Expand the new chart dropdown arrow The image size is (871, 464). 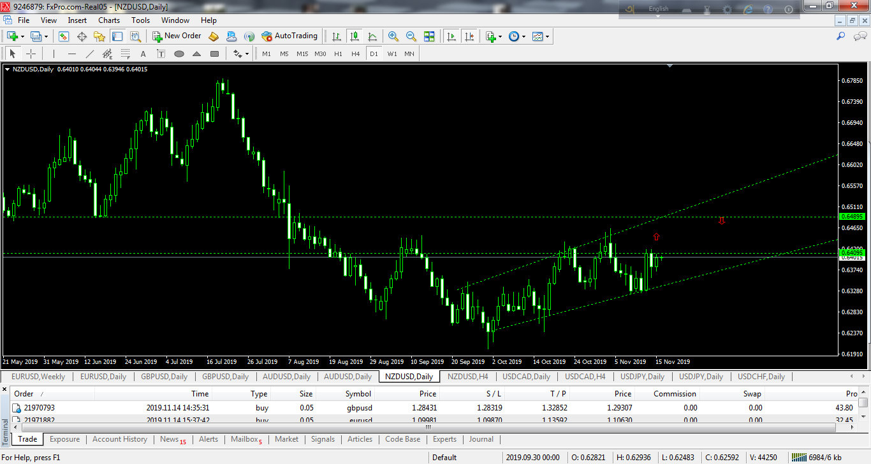coord(22,36)
